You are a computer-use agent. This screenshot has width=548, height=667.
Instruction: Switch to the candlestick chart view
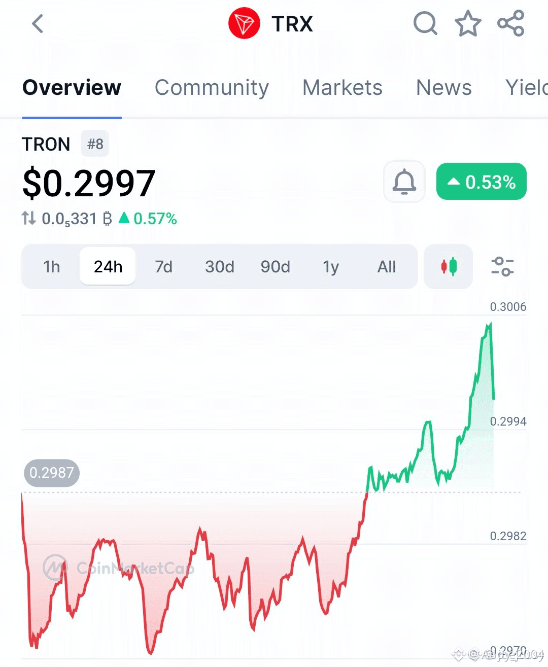pyautogui.click(x=449, y=266)
